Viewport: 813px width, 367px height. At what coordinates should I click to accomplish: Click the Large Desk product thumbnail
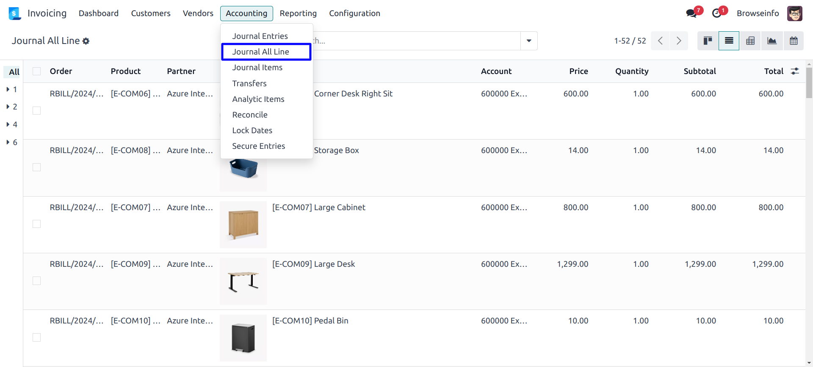click(243, 281)
